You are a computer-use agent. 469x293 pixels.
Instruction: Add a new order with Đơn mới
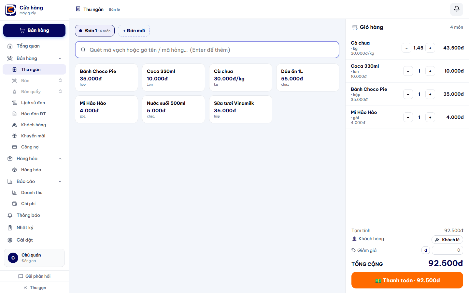(134, 31)
